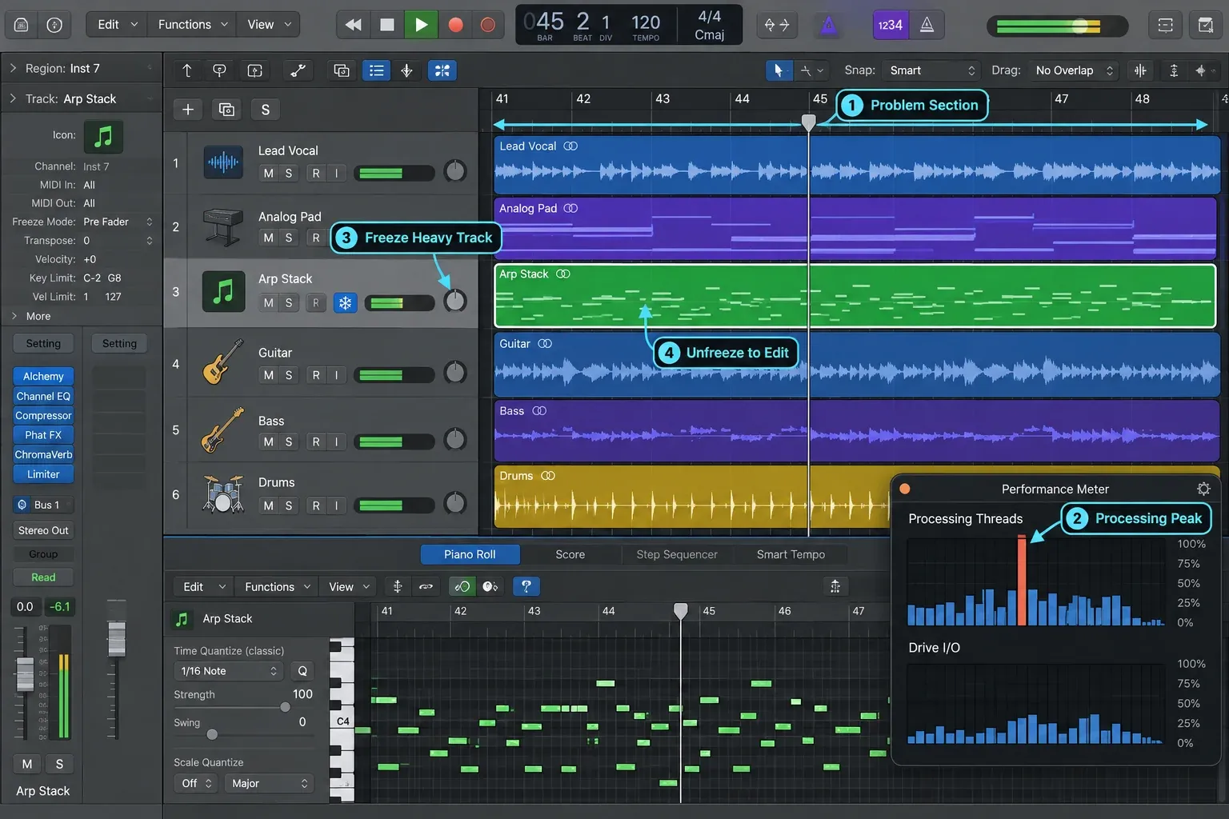
Task: Open the Smart Tempo tab
Action: point(791,554)
